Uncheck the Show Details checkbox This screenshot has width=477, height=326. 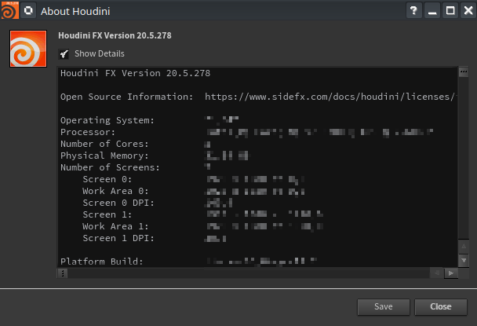(64, 54)
